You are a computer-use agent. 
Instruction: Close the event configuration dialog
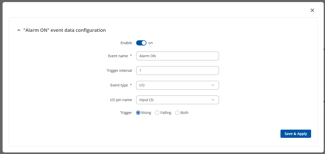[312, 10]
